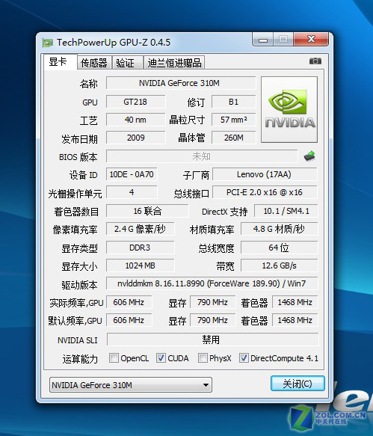Toggle the DirectCompute 4.1 checkbox
The height and width of the screenshot is (436, 373).
244,358
